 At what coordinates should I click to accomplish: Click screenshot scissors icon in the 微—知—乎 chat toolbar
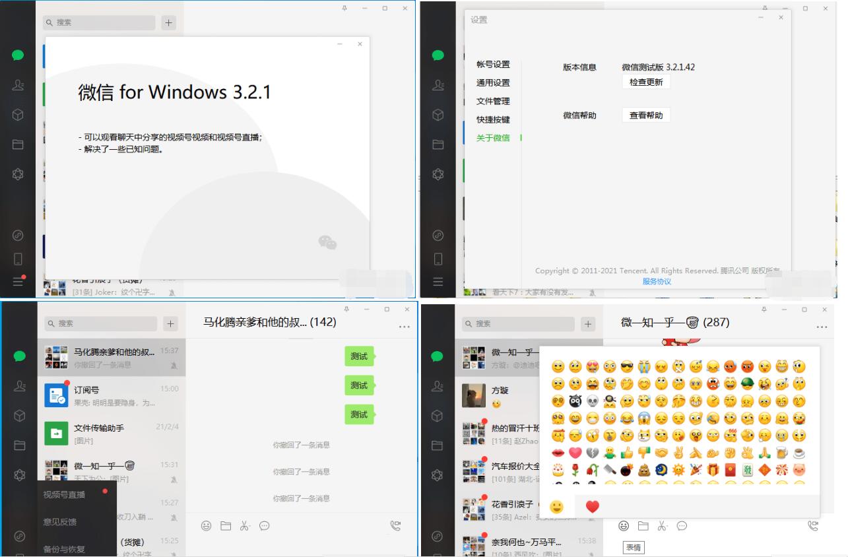click(x=663, y=526)
